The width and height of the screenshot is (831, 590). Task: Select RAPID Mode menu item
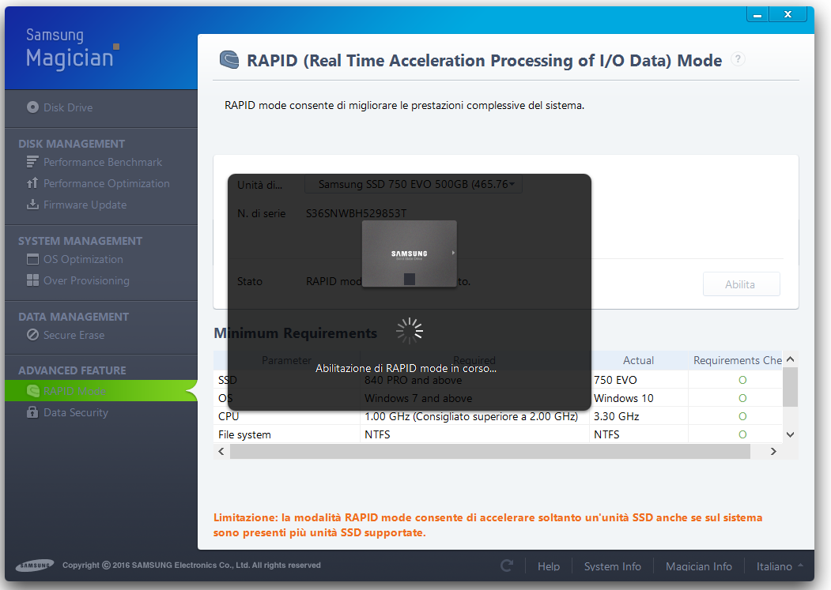click(100, 391)
